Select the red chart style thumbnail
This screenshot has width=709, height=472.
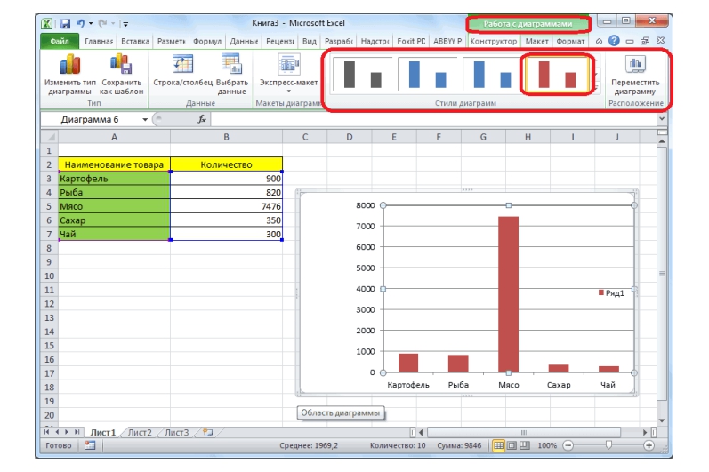tap(558, 74)
